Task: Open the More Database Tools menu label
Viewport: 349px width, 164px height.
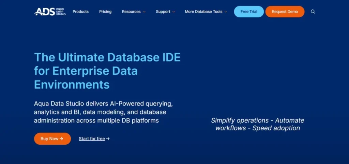Action: click(x=203, y=12)
